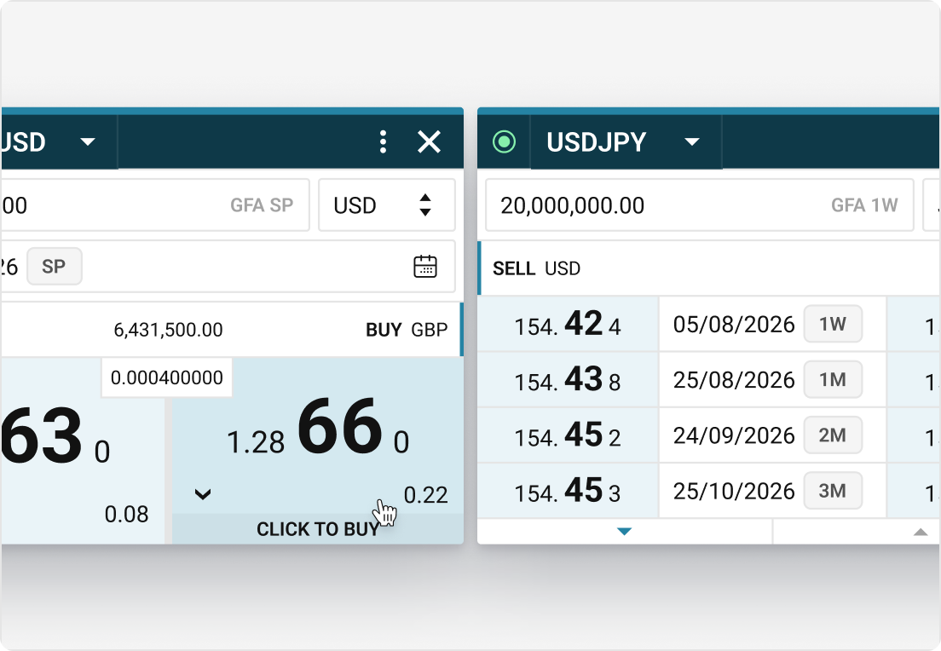Image resolution: width=941 pixels, height=651 pixels.
Task: Click sell price 154.453
Action: pos(568,491)
